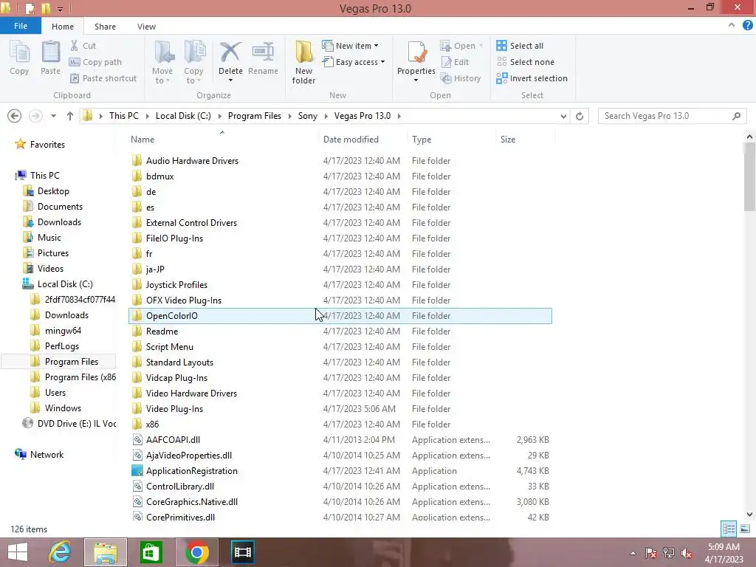
Task: Click Program Files in breadcrumb
Action: click(255, 116)
